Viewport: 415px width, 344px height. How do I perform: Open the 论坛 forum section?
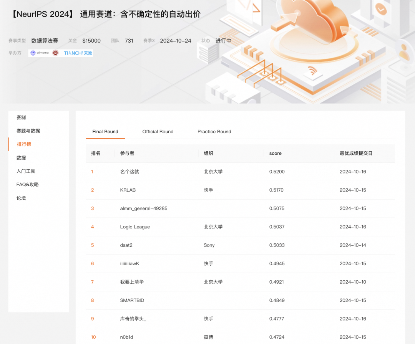click(x=21, y=198)
